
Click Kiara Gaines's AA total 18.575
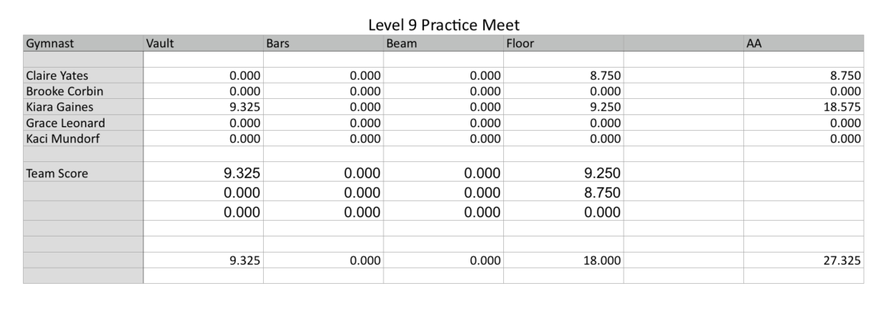[x=803, y=107]
